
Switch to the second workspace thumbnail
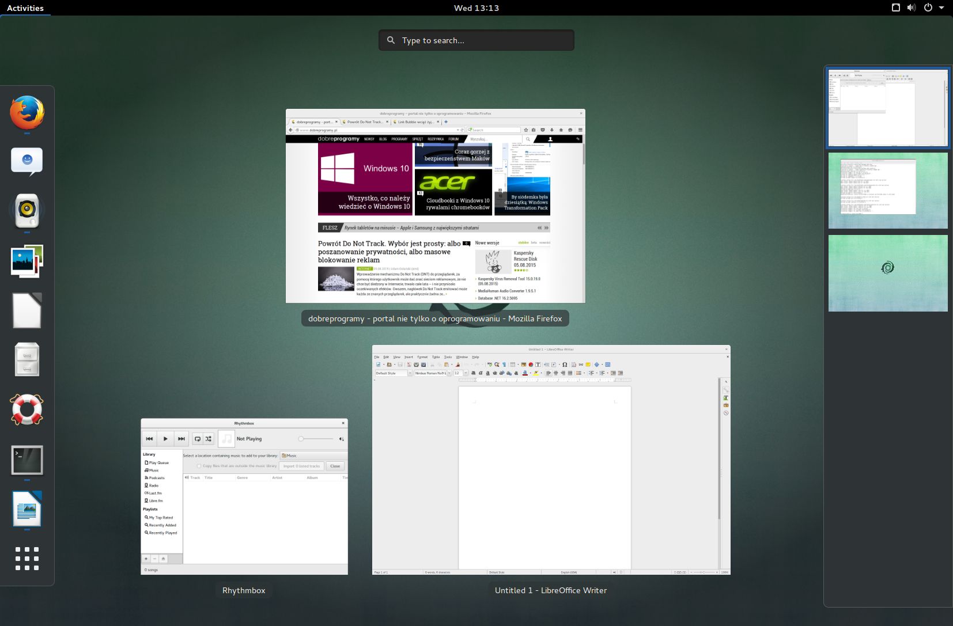click(x=887, y=191)
